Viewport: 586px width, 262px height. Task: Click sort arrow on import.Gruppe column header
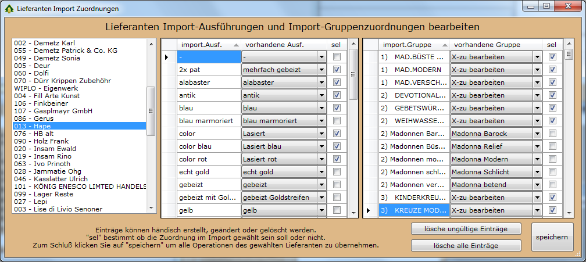pos(445,45)
